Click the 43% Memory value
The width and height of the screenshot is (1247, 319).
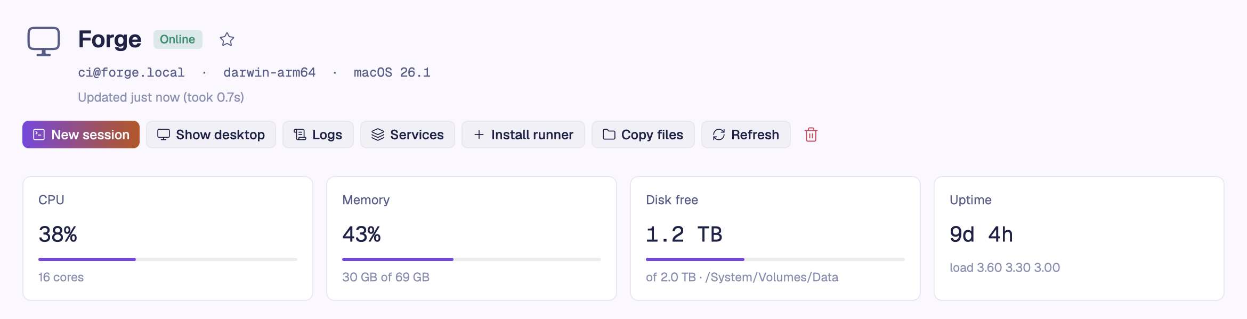(x=361, y=234)
